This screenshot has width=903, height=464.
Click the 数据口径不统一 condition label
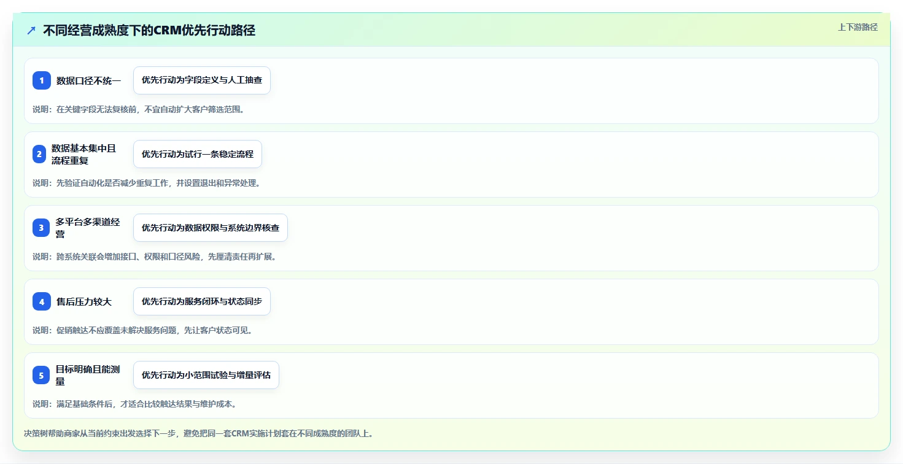point(88,80)
